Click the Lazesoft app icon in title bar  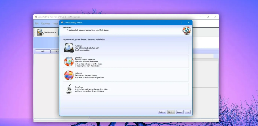[36, 17]
